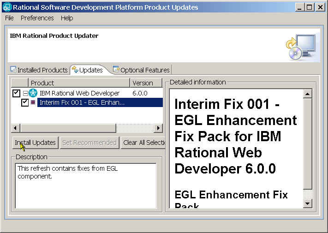Image resolution: width=328 pixels, height=233 pixels.
Task: Switch to the Optional Features tab
Action: tap(142, 70)
